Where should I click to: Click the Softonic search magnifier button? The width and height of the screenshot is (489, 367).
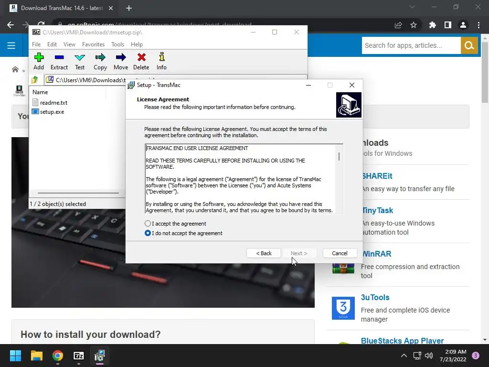tap(469, 45)
